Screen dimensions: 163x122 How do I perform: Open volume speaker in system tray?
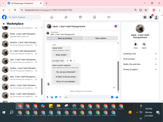click(x=141, y=118)
